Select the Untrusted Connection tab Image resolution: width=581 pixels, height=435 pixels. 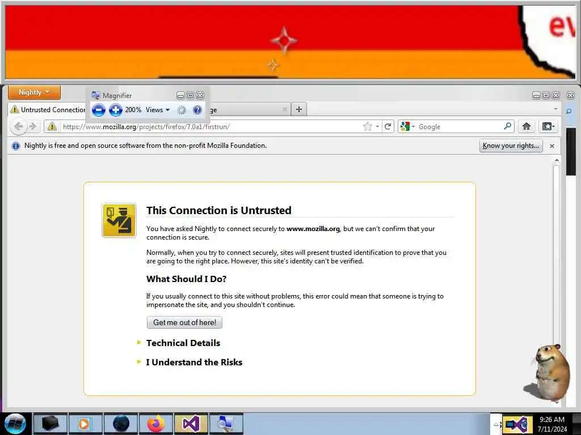click(x=47, y=109)
